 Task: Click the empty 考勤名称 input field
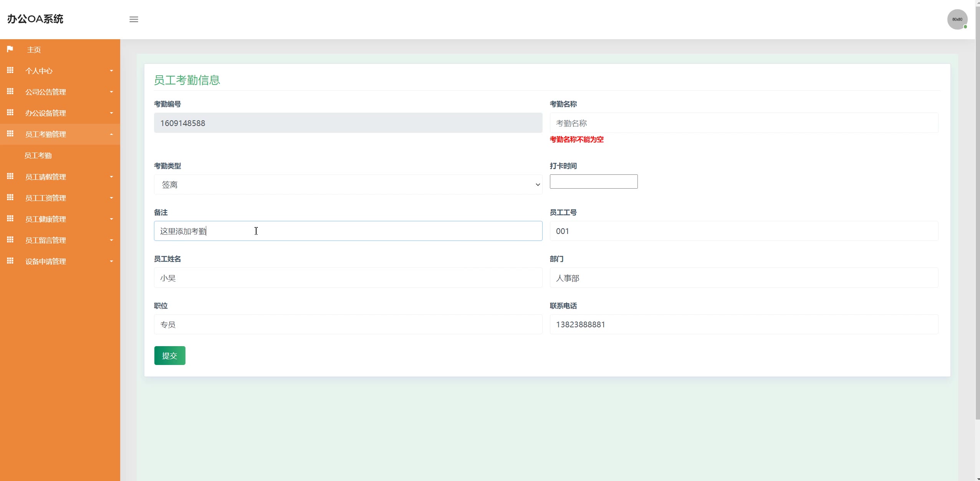744,123
